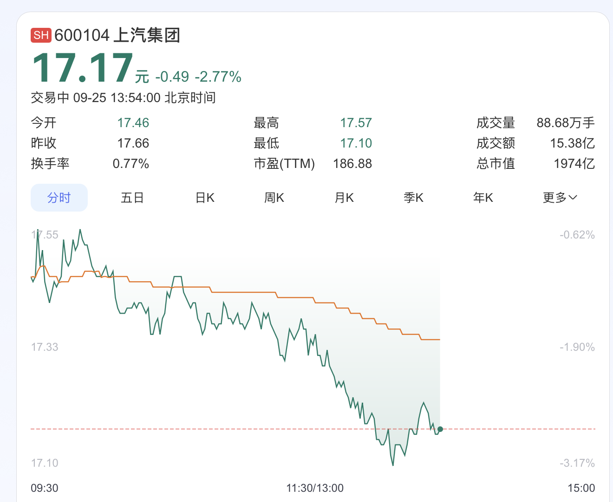The image size is (613, 502).
Task: Click the 最高 17.57 high price value
Action: pos(356,123)
